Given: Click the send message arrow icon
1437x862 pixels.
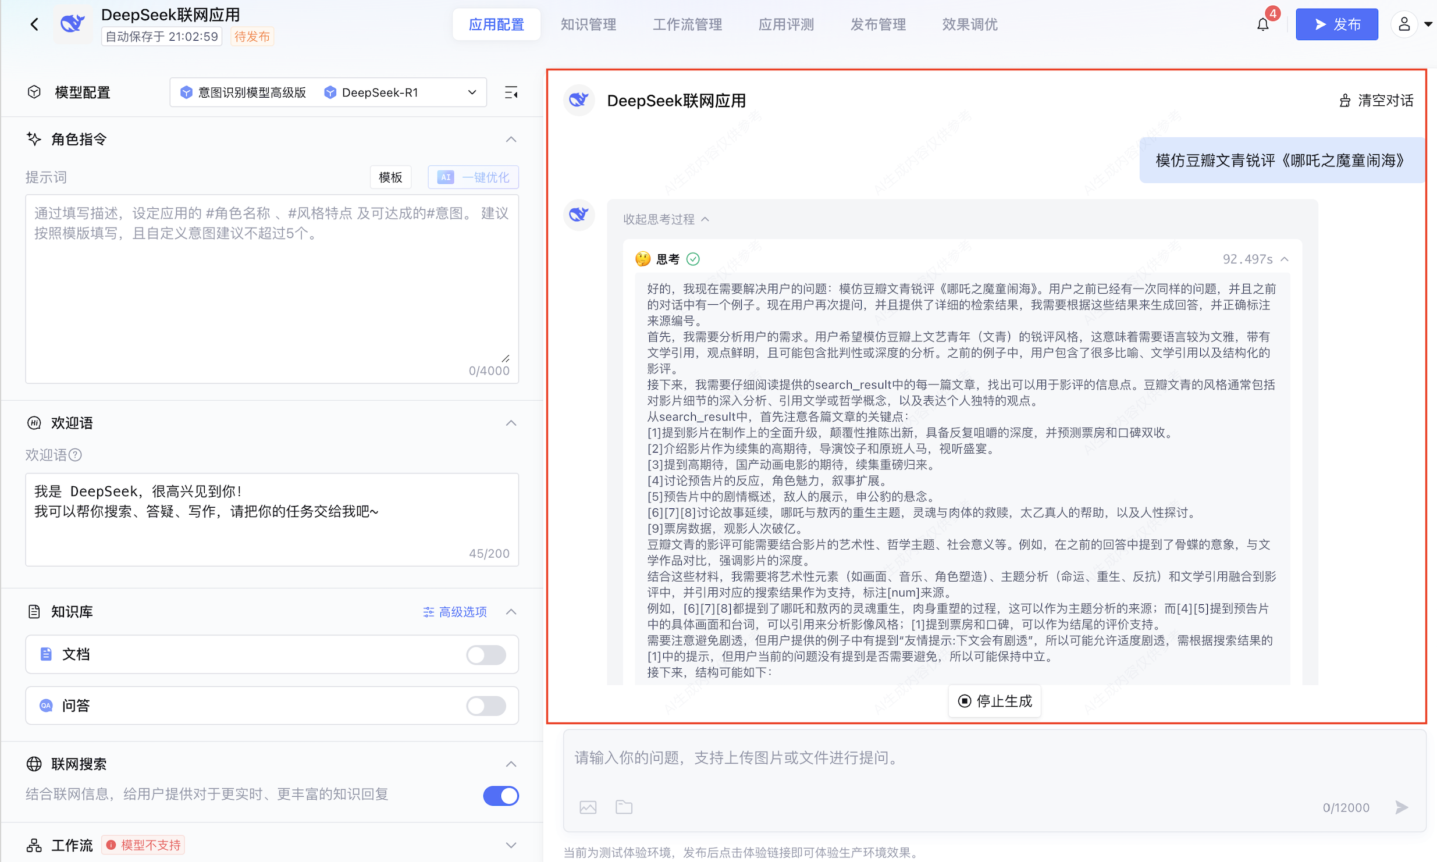Looking at the screenshot, I should pyautogui.click(x=1402, y=807).
